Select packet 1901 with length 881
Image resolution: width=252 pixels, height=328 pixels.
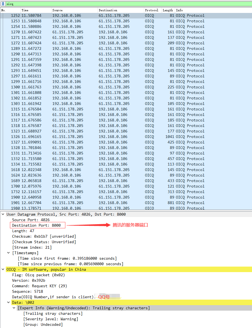coord(126,203)
